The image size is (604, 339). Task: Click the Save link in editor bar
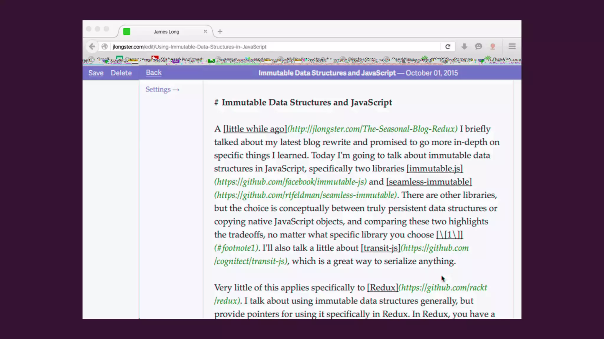(96, 73)
